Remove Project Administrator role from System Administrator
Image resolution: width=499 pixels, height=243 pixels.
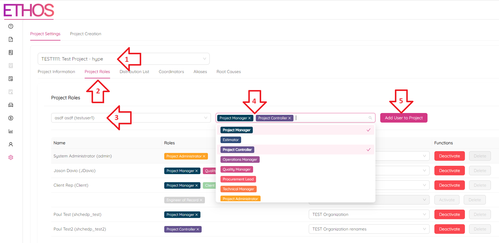click(204, 156)
